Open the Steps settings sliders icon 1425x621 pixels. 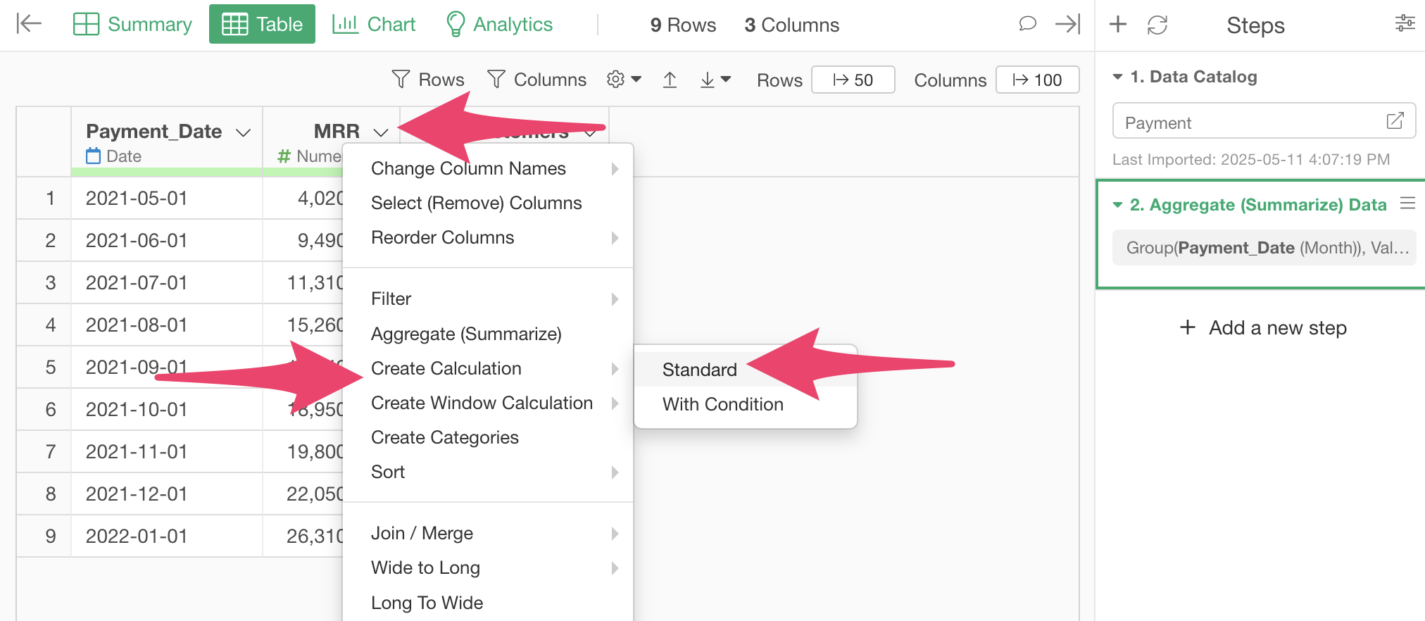1405,24
